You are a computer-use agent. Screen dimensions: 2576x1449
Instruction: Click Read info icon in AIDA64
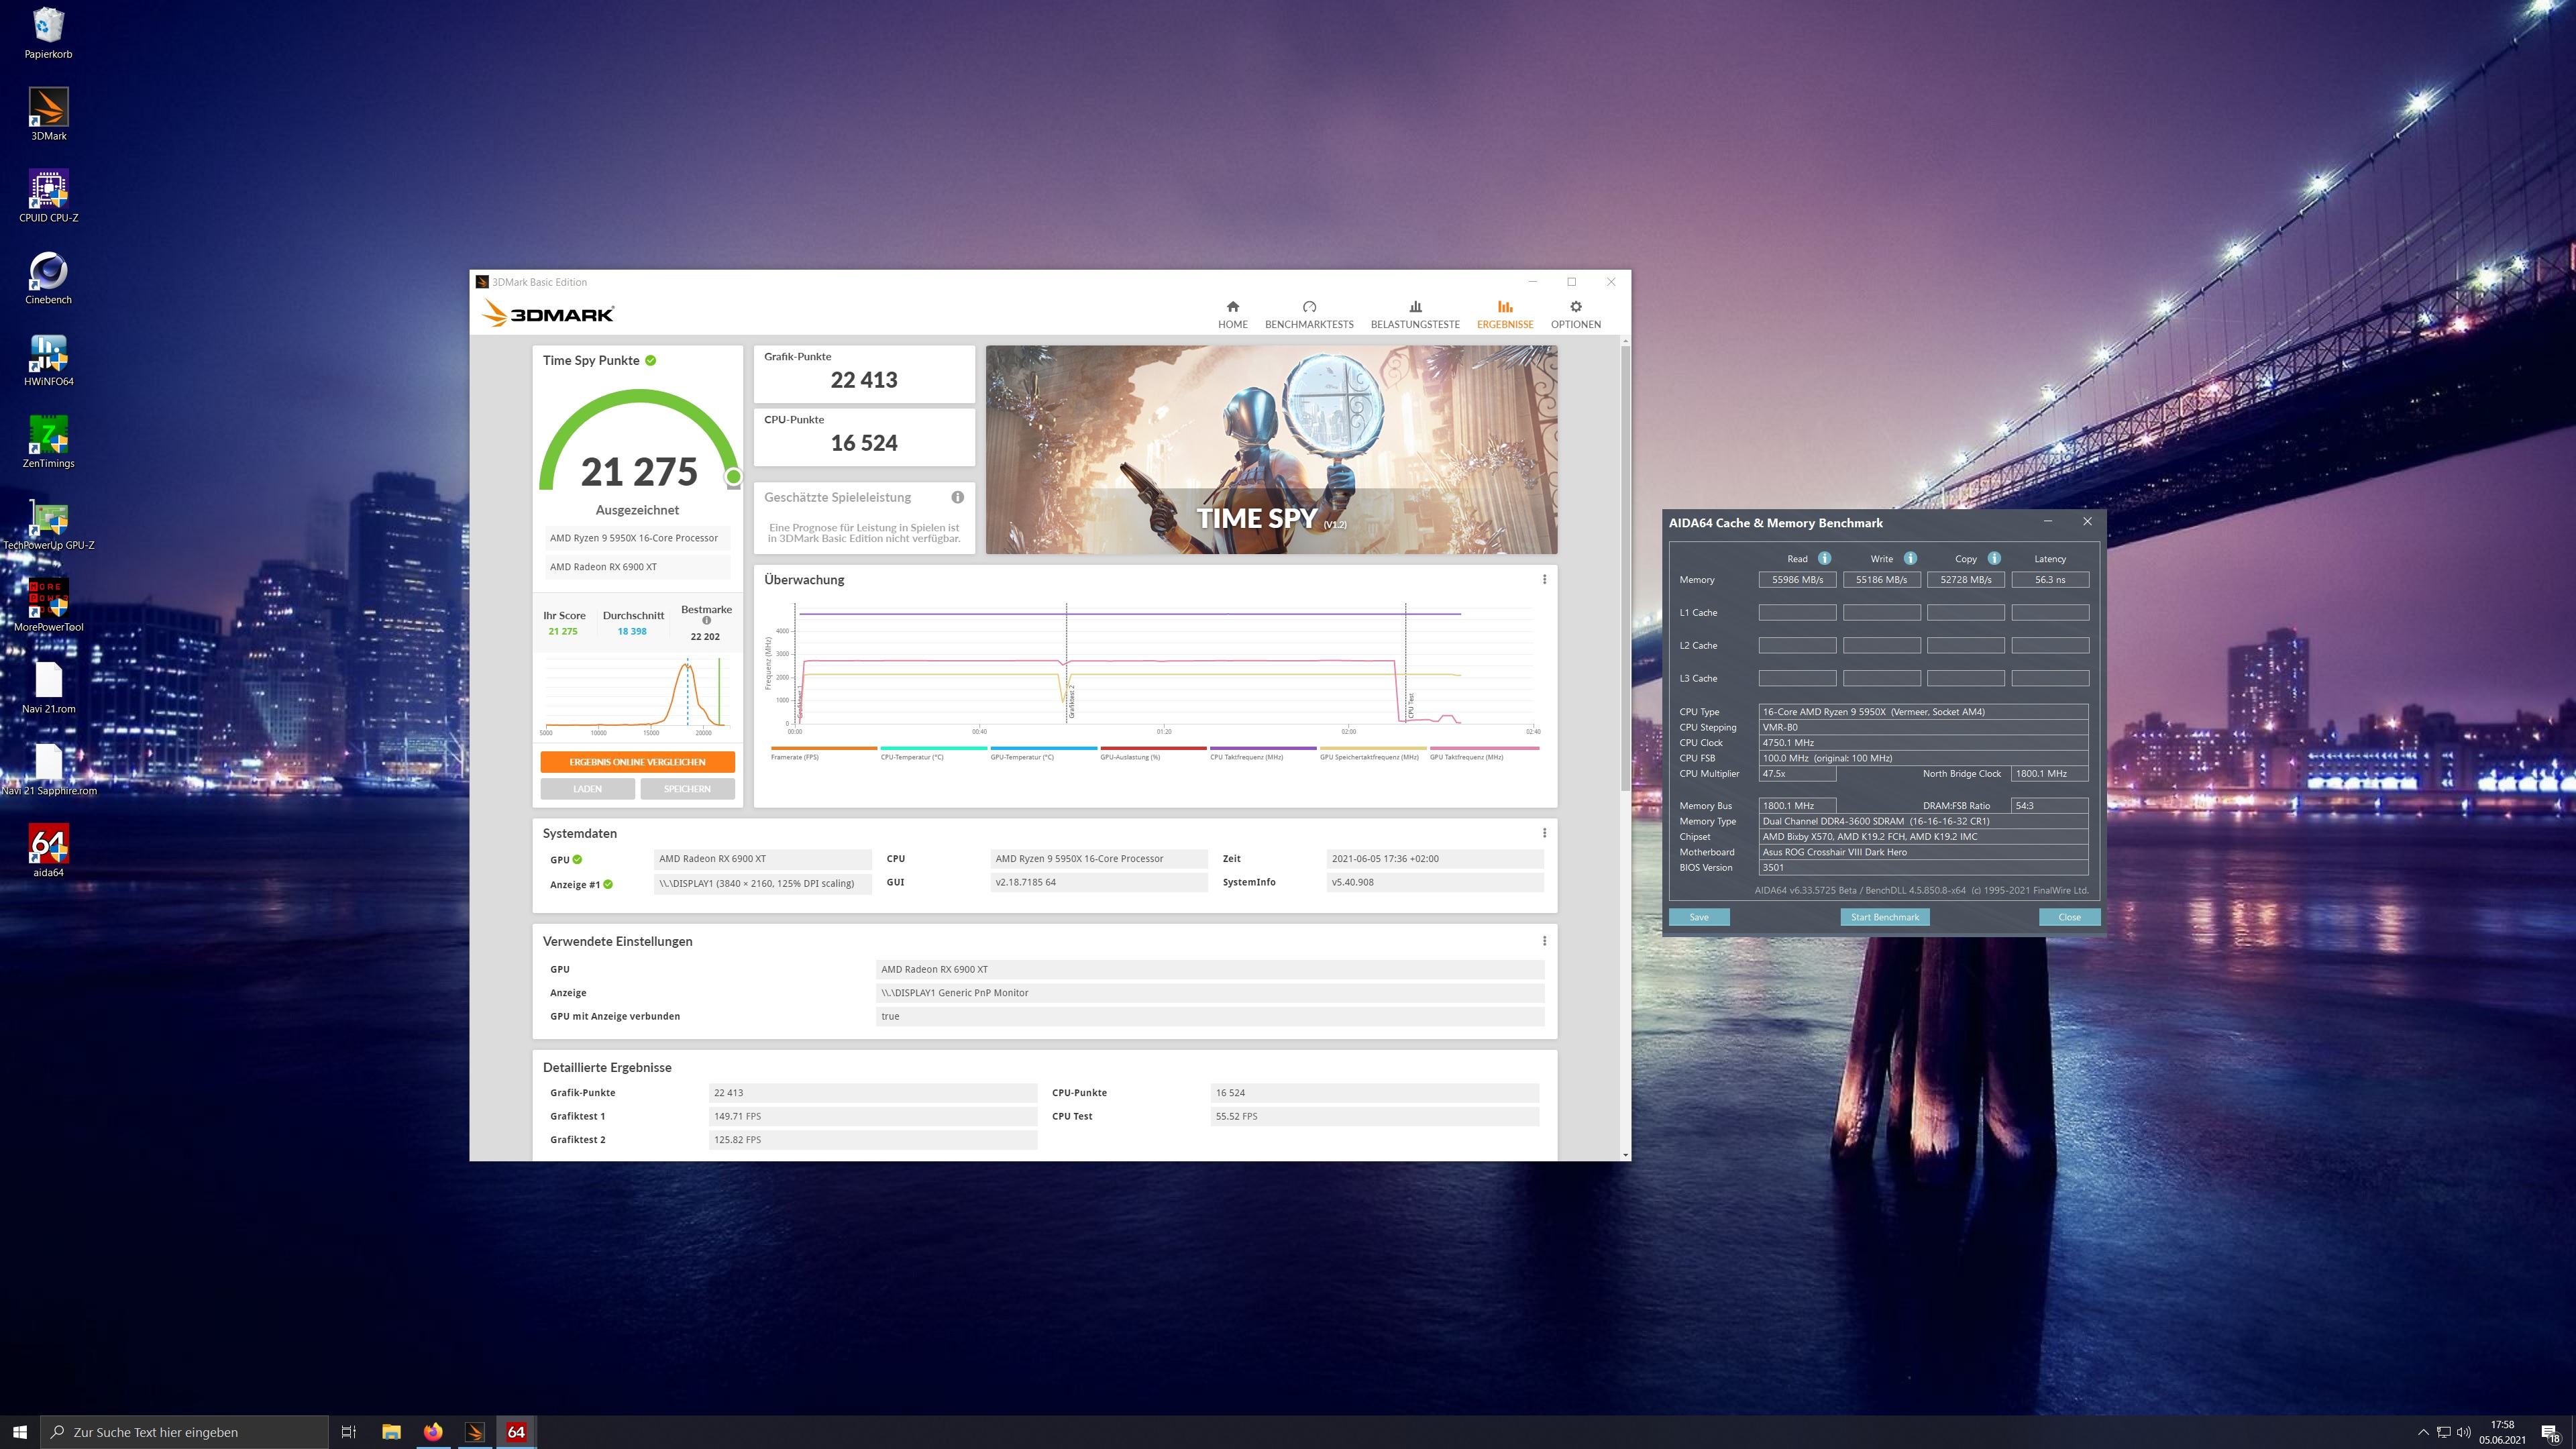(x=1824, y=558)
